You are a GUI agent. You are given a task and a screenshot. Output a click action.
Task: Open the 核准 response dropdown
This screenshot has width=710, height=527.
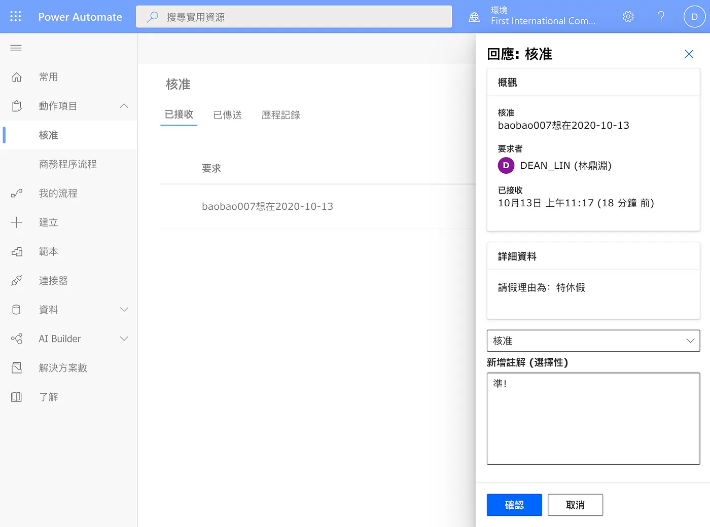coord(593,341)
